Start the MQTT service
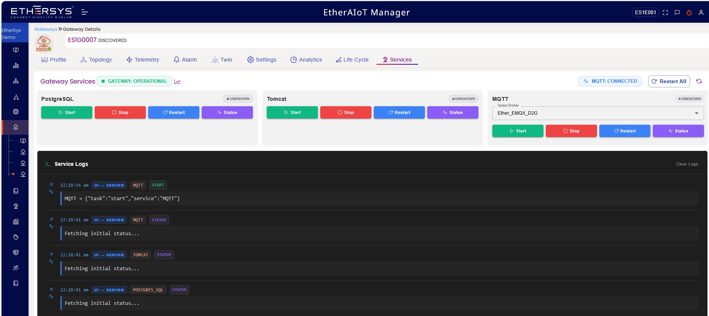 518,131
